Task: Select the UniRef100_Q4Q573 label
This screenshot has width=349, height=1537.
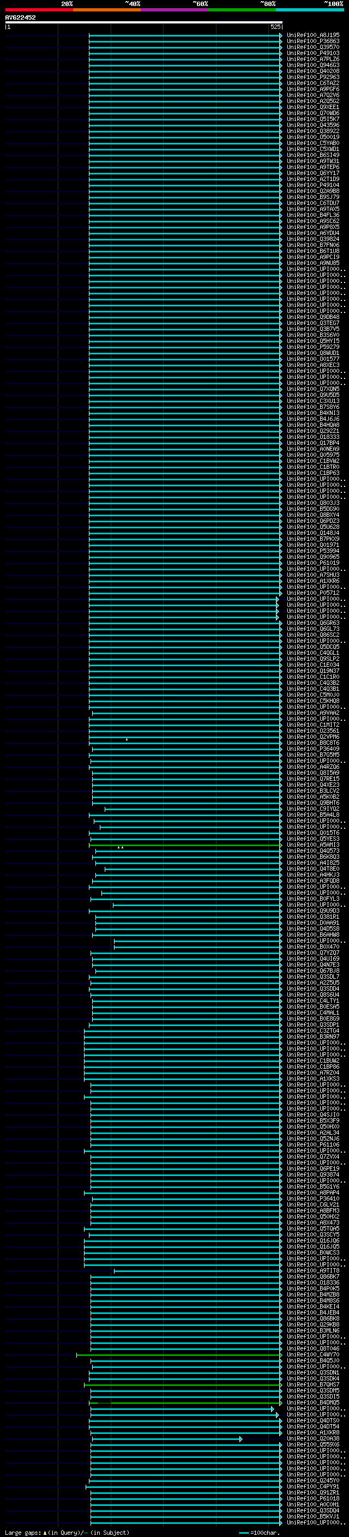Action: [x=313, y=851]
